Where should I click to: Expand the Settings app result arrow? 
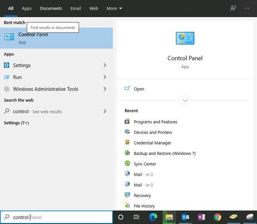click(x=105, y=65)
